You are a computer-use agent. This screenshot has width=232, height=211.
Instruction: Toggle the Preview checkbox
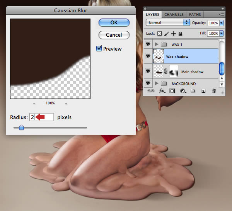[x=99, y=48]
